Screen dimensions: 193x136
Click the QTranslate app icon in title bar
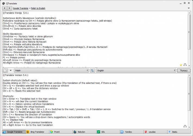coord(4,4)
